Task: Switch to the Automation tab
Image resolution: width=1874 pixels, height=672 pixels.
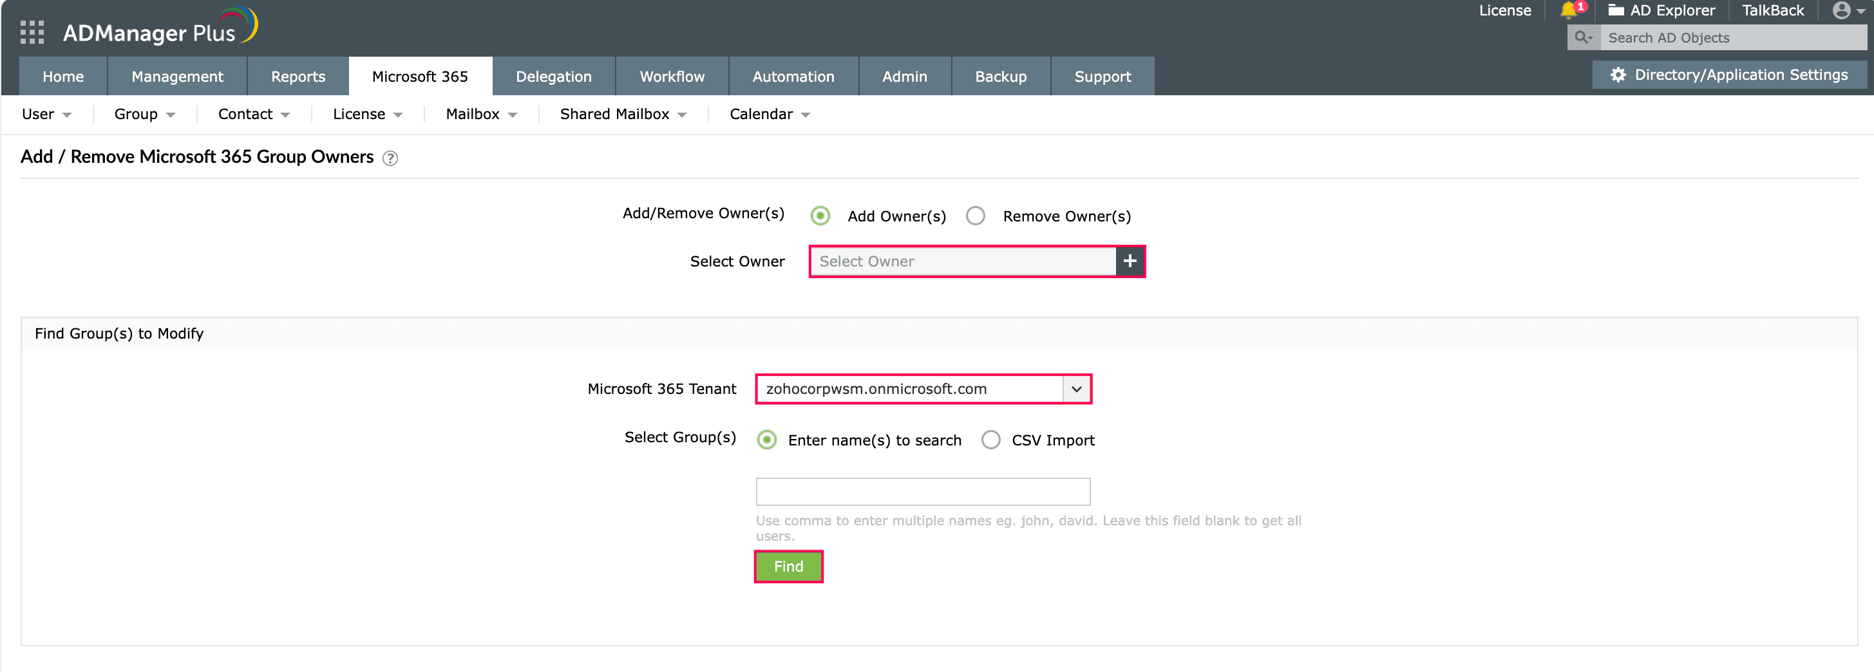Action: (793, 77)
